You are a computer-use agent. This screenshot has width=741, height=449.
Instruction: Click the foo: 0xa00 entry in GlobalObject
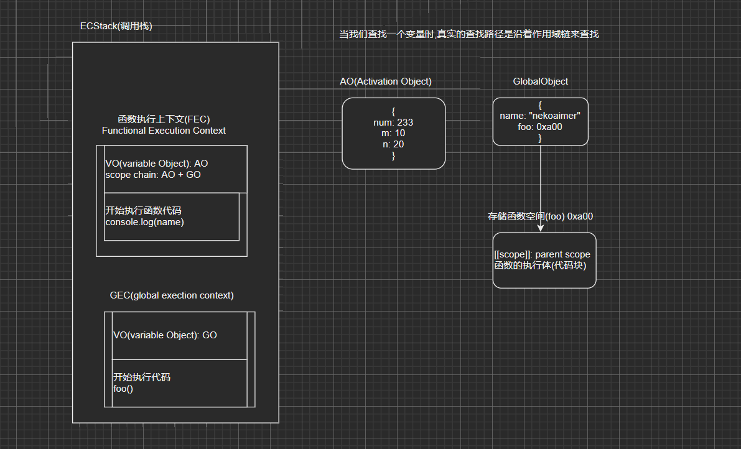point(539,126)
